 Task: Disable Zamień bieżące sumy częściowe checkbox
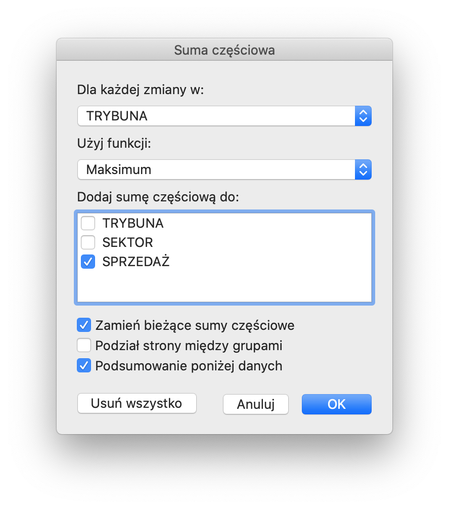pyautogui.click(x=84, y=325)
